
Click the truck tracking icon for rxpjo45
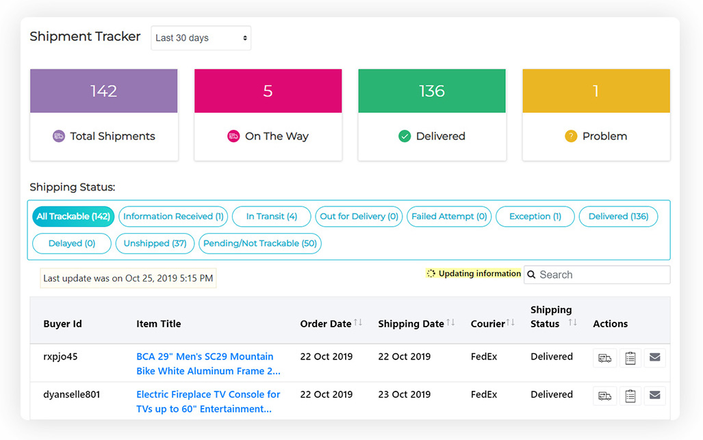coord(605,357)
